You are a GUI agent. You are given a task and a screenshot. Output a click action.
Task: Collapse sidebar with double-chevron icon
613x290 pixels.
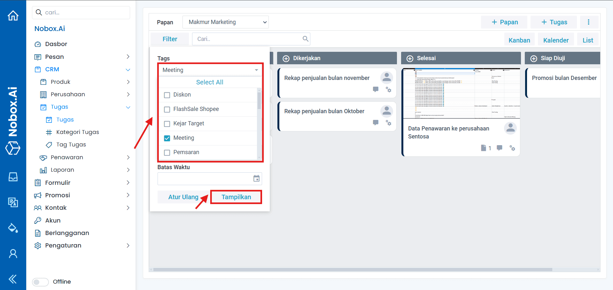tap(13, 279)
